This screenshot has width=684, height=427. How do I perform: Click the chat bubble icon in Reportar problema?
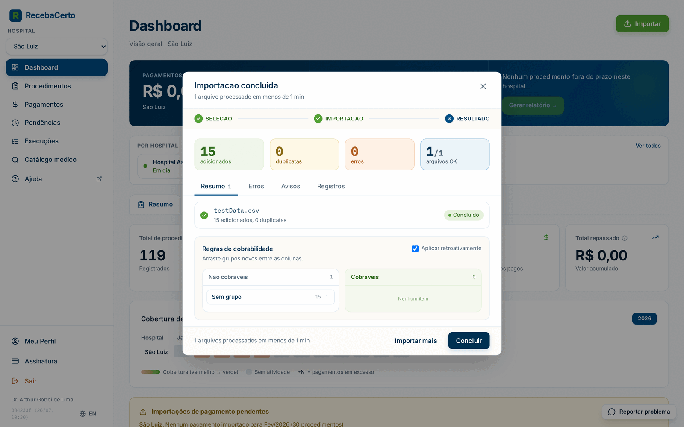coord(612,412)
